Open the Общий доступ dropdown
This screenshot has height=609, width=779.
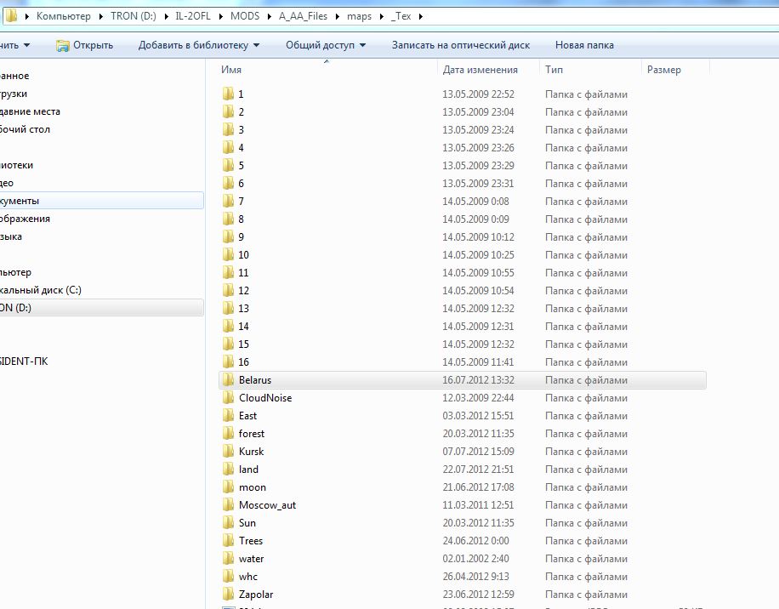click(x=326, y=45)
